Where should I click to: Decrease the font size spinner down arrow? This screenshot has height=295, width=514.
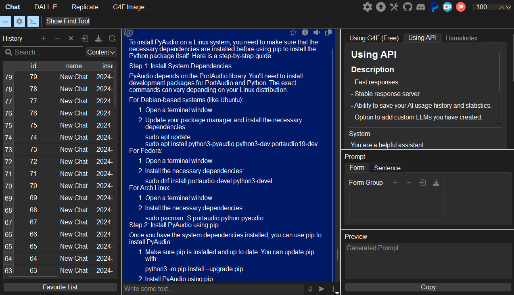click(508, 7)
